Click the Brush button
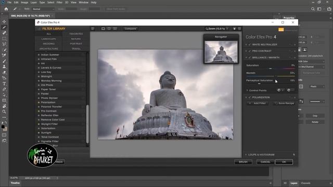333x187 pixels. click(243, 162)
